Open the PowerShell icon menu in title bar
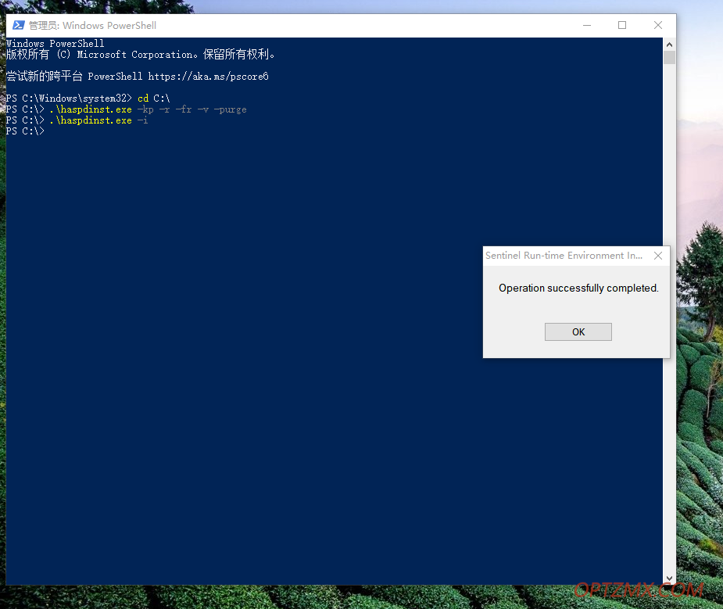Screen dimensions: 723x609 tap(18, 25)
